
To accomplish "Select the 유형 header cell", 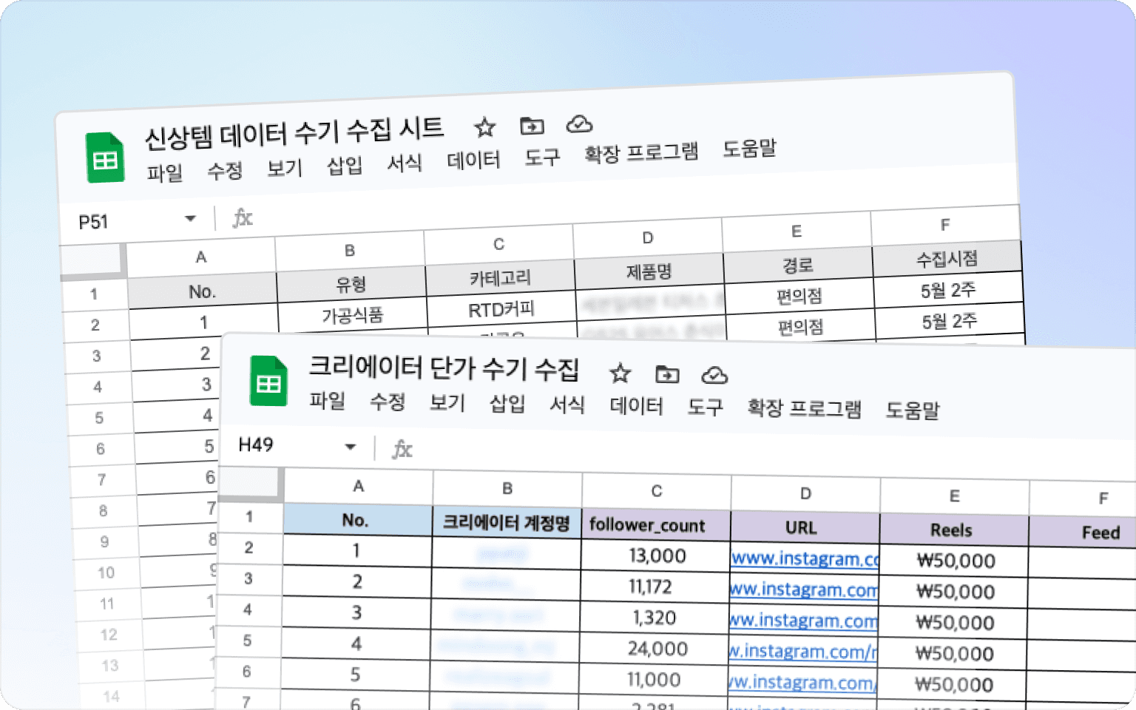I will pos(351,285).
